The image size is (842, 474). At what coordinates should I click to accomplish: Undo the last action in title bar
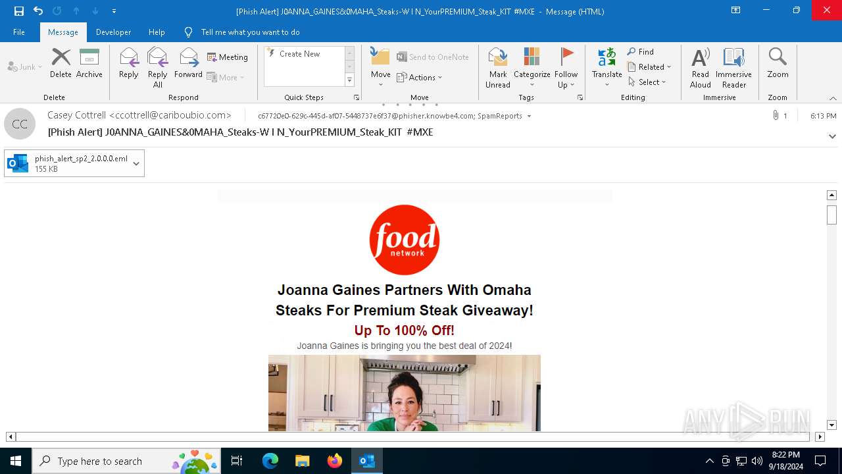pyautogui.click(x=38, y=11)
